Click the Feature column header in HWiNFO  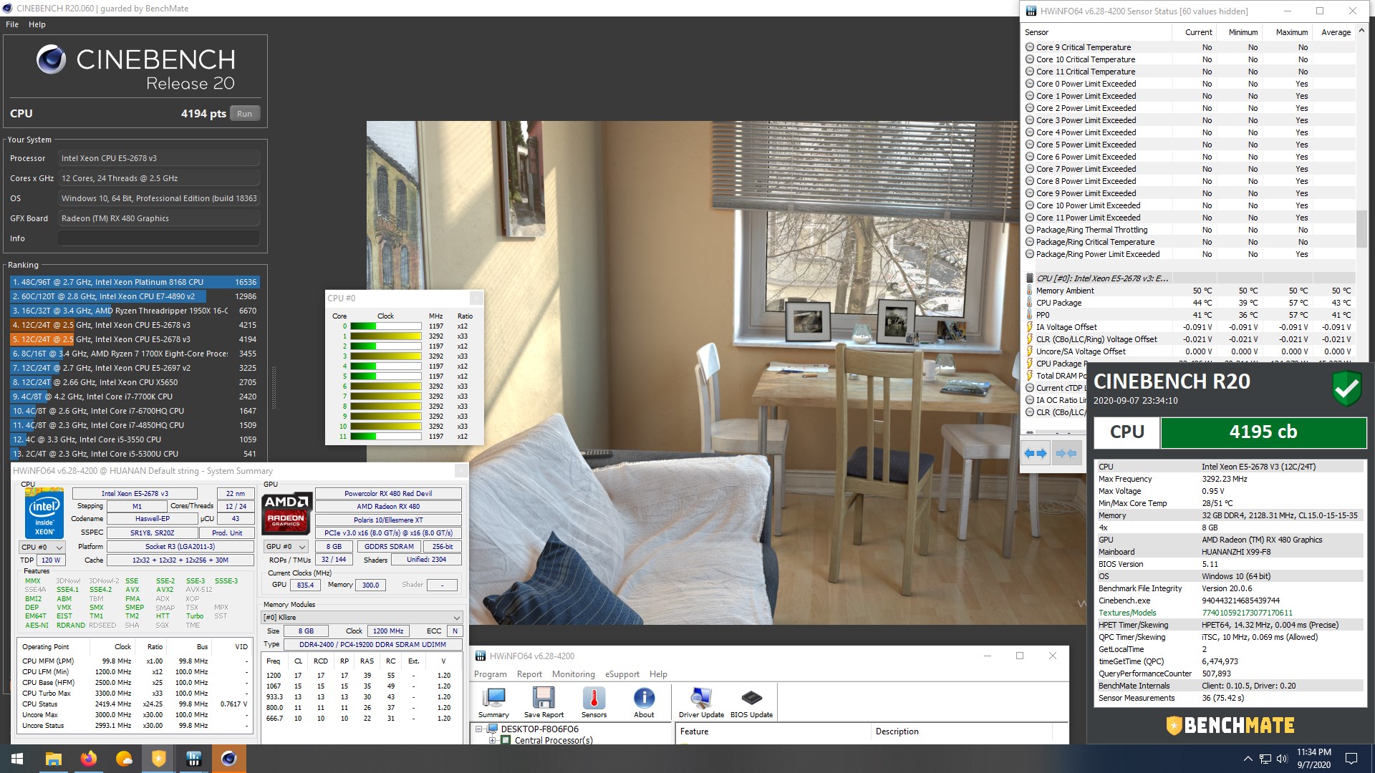tap(773, 731)
